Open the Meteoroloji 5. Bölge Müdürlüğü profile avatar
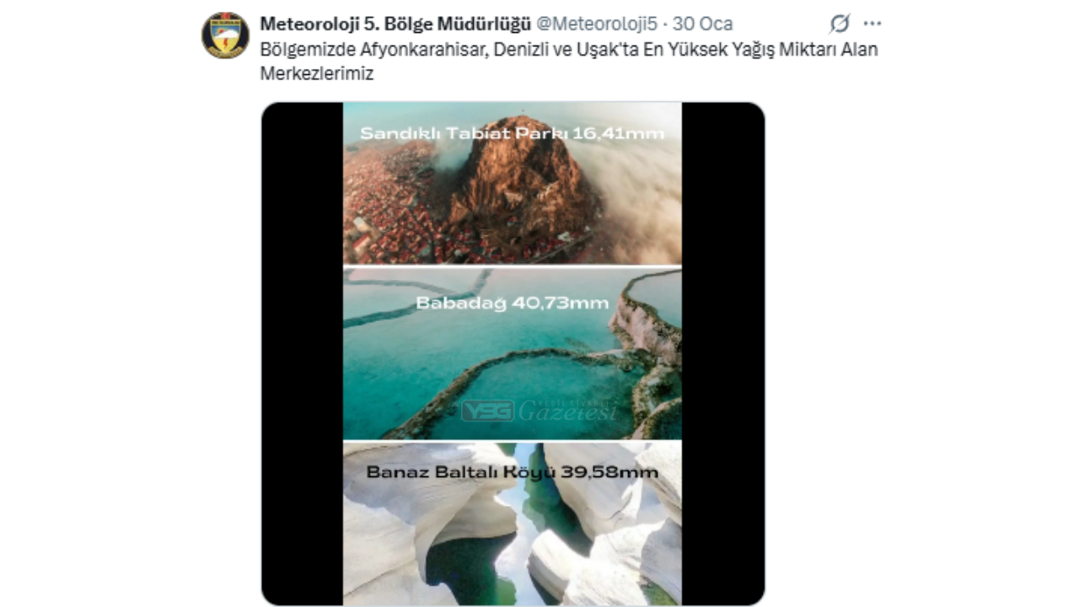This screenshot has height=607, width=1079. tap(225, 35)
